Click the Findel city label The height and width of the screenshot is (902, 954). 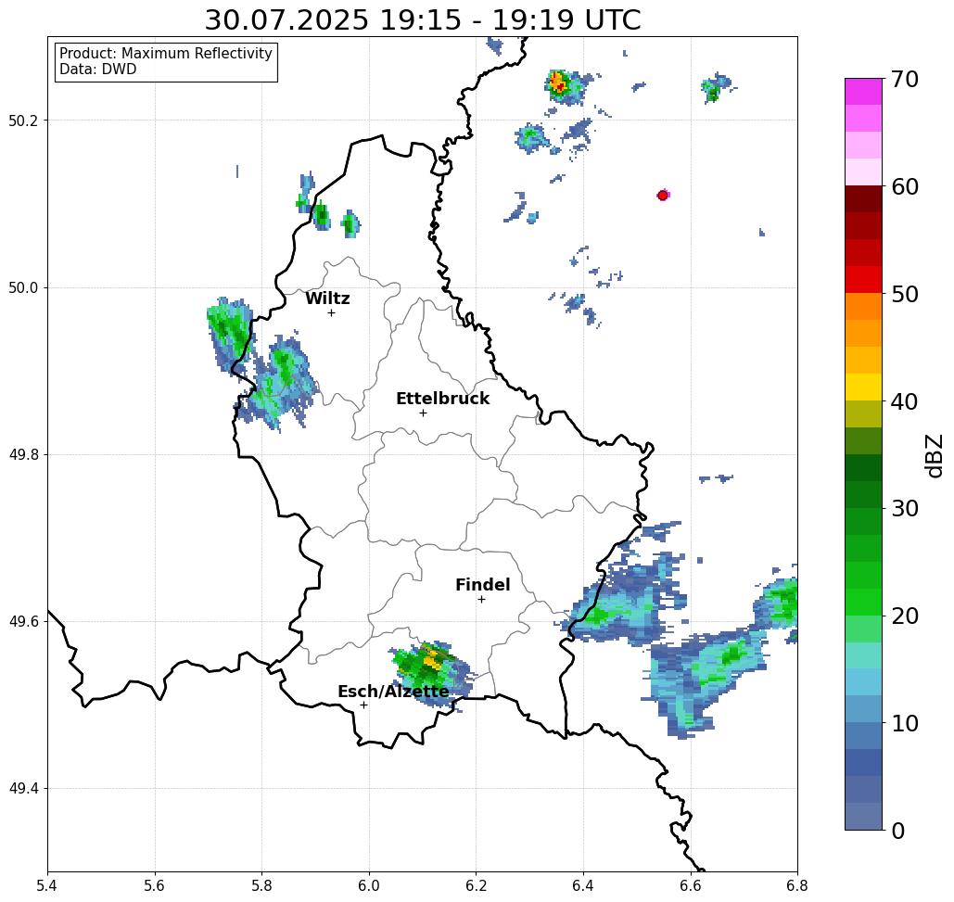point(482,585)
